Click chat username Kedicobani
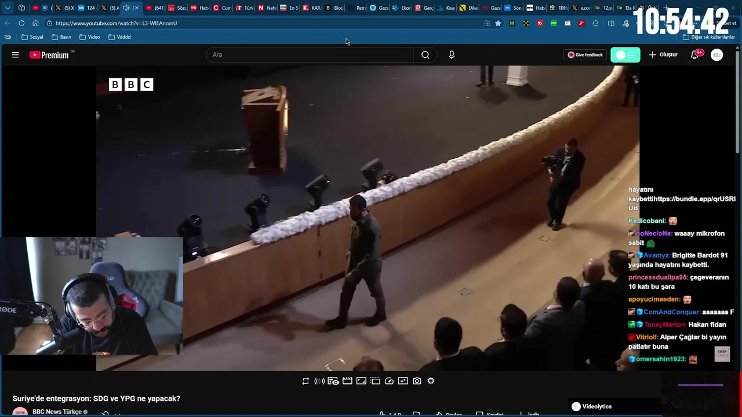 pos(648,221)
